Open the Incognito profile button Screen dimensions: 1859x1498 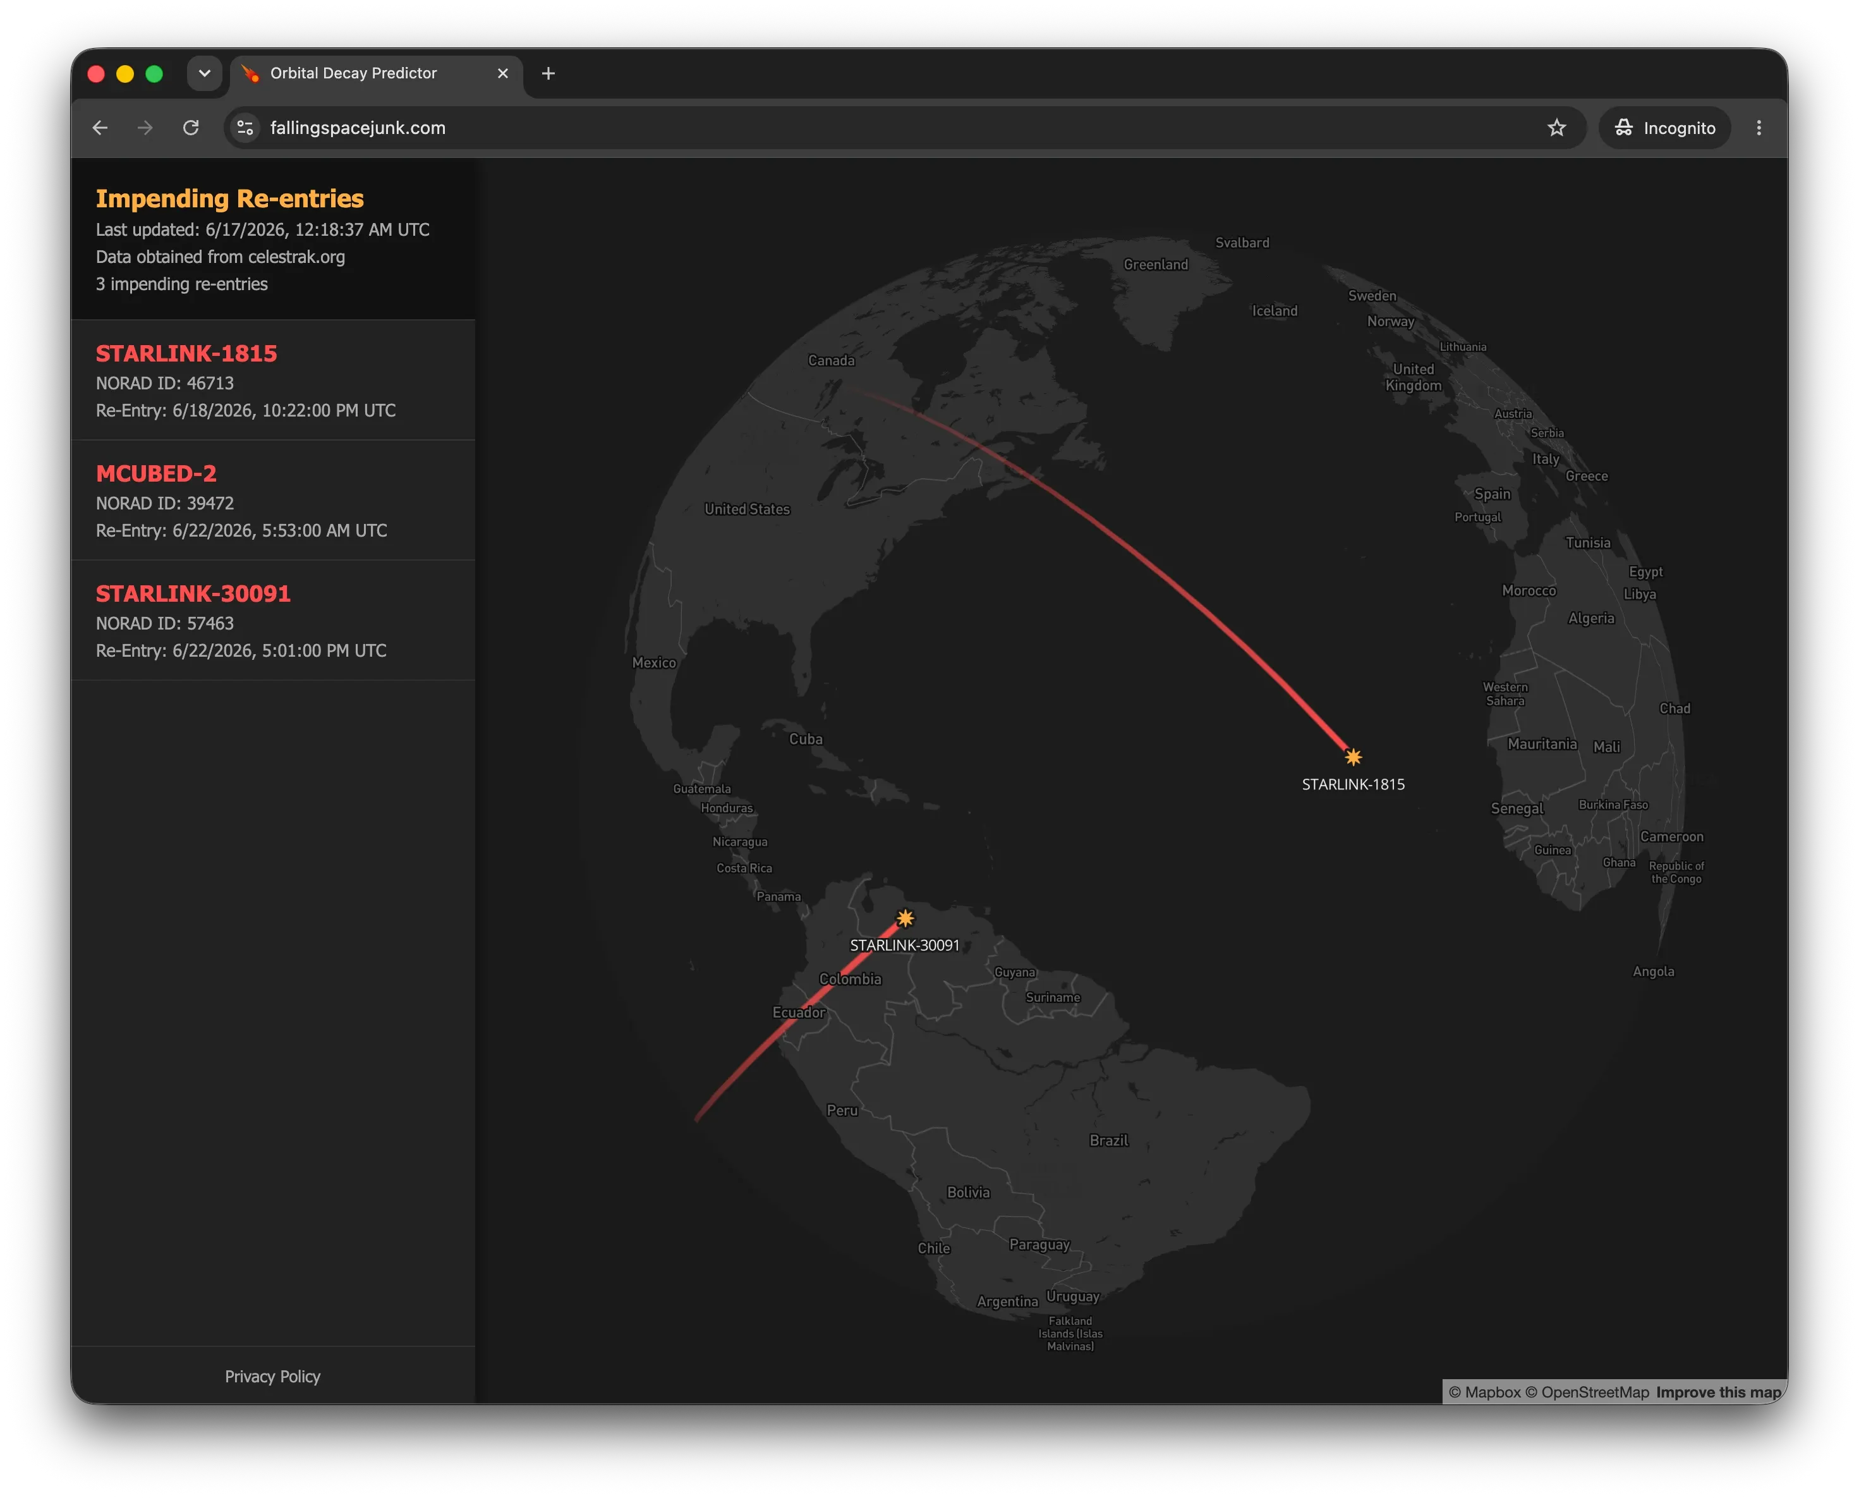click(1664, 128)
